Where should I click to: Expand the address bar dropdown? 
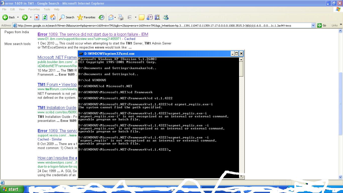pos(313,25)
